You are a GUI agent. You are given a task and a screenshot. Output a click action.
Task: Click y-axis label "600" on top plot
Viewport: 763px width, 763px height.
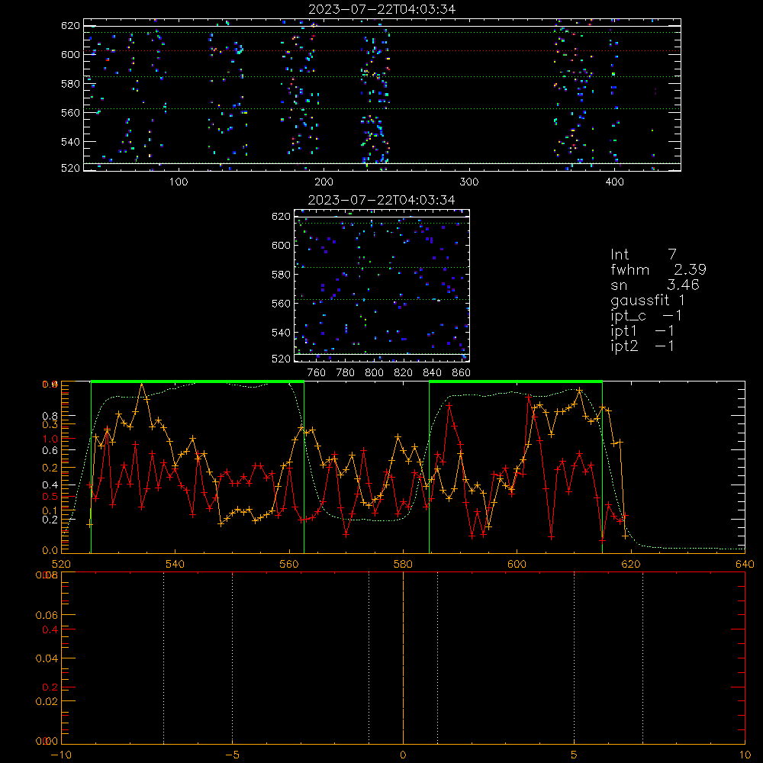[70, 54]
